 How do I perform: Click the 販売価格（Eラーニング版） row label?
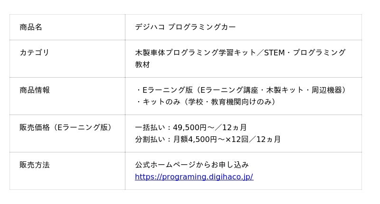coord(66,127)
